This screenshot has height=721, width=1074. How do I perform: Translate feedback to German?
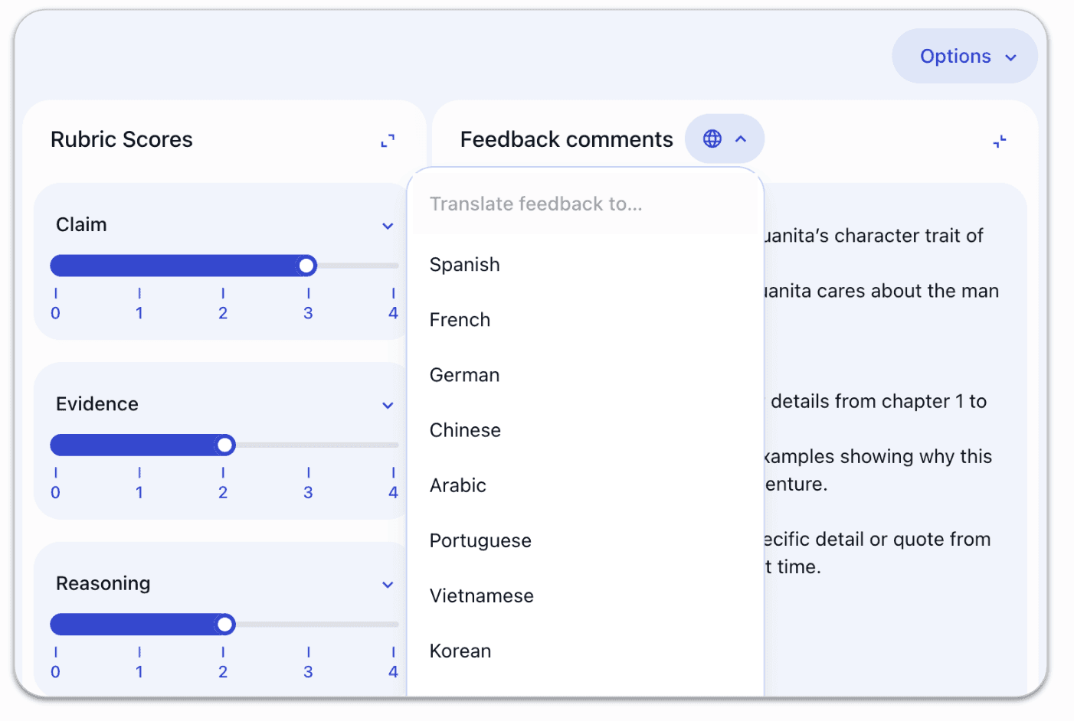(464, 375)
